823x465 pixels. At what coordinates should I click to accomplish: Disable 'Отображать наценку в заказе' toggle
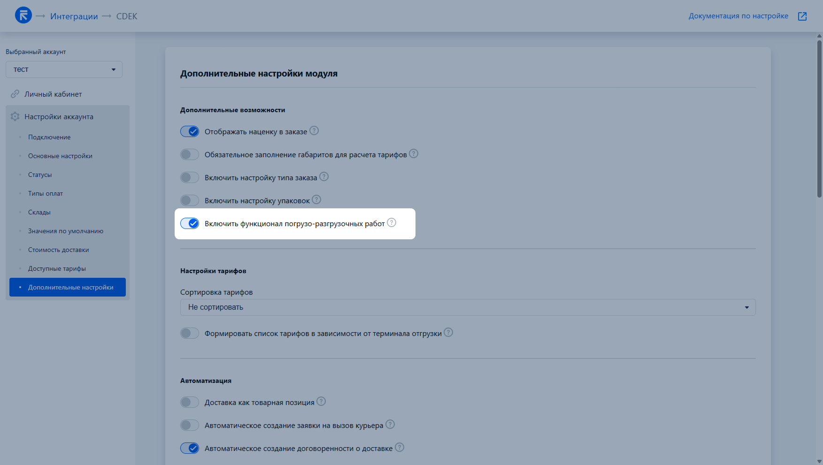pos(190,131)
